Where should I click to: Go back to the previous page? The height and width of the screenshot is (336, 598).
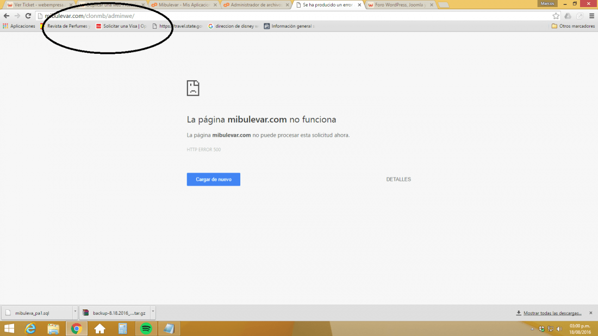tap(7, 16)
